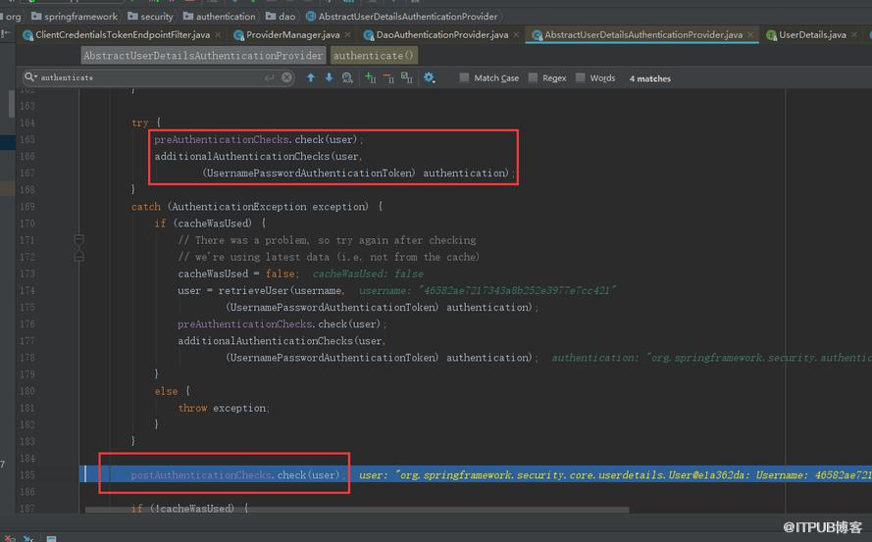This screenshot has width=872, height=542.
Task: Close UserDetails.java tab
Action: (x=854, y=35)
